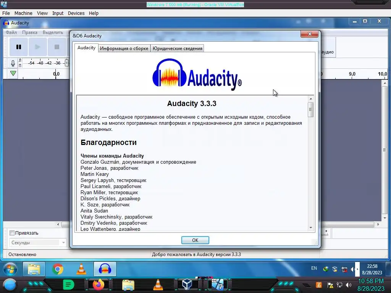Screen dimensions: 391x293
Task: Click the Благодарности heading
Action: (108, 143)
